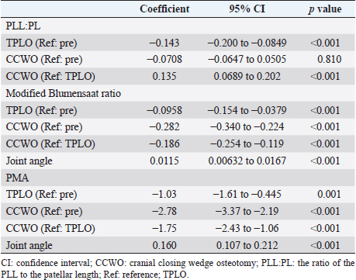The width and height of the screenshot is (356, 280).
Task: Click the Joint angle coefficient 0.0115
Action: (164, 161)
